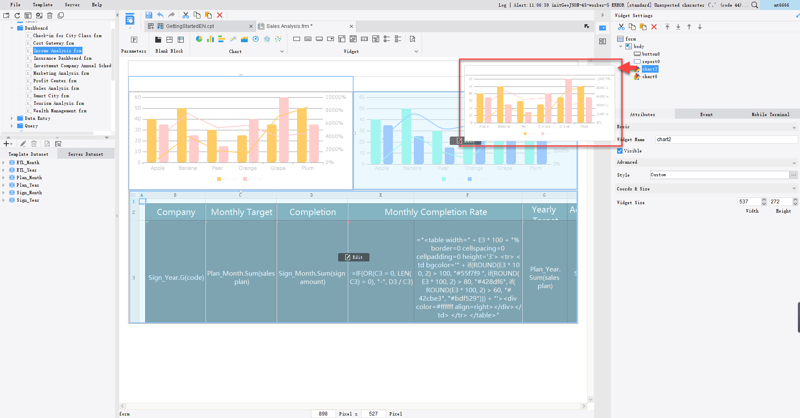The image size is (800, 418).
Task: Switch to Server Dataset view
Action: coord(86,154)
